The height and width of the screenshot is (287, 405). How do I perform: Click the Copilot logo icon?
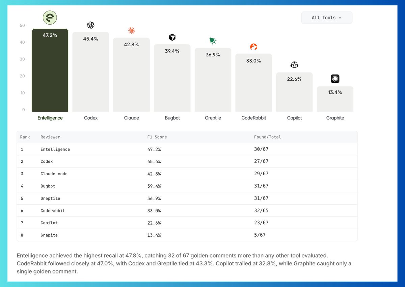click(x=294, y=65)
